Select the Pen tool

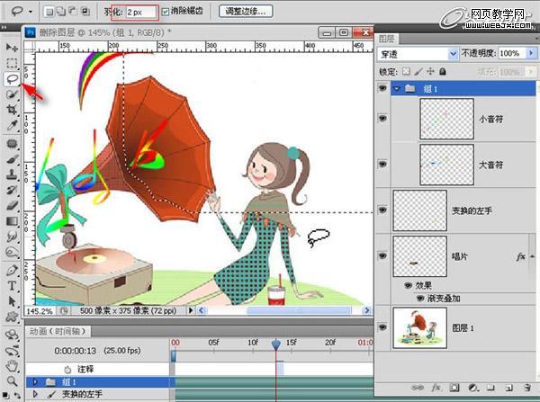(x=12, y=270)
